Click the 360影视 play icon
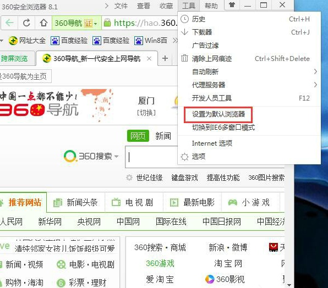328x288 pixels. 210,279
